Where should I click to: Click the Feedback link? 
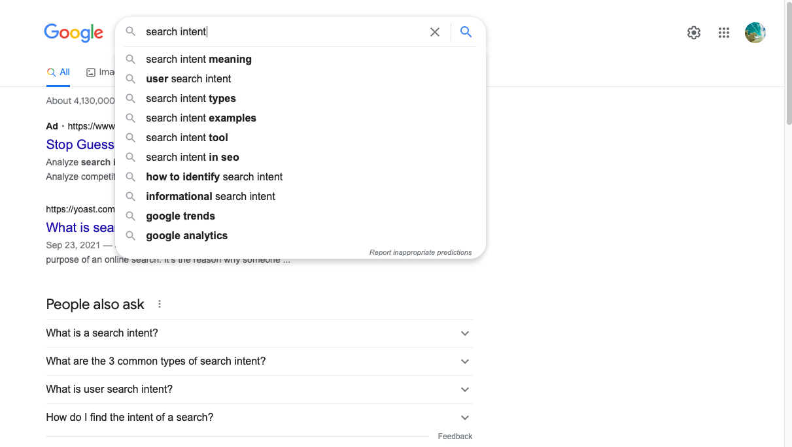455,436
